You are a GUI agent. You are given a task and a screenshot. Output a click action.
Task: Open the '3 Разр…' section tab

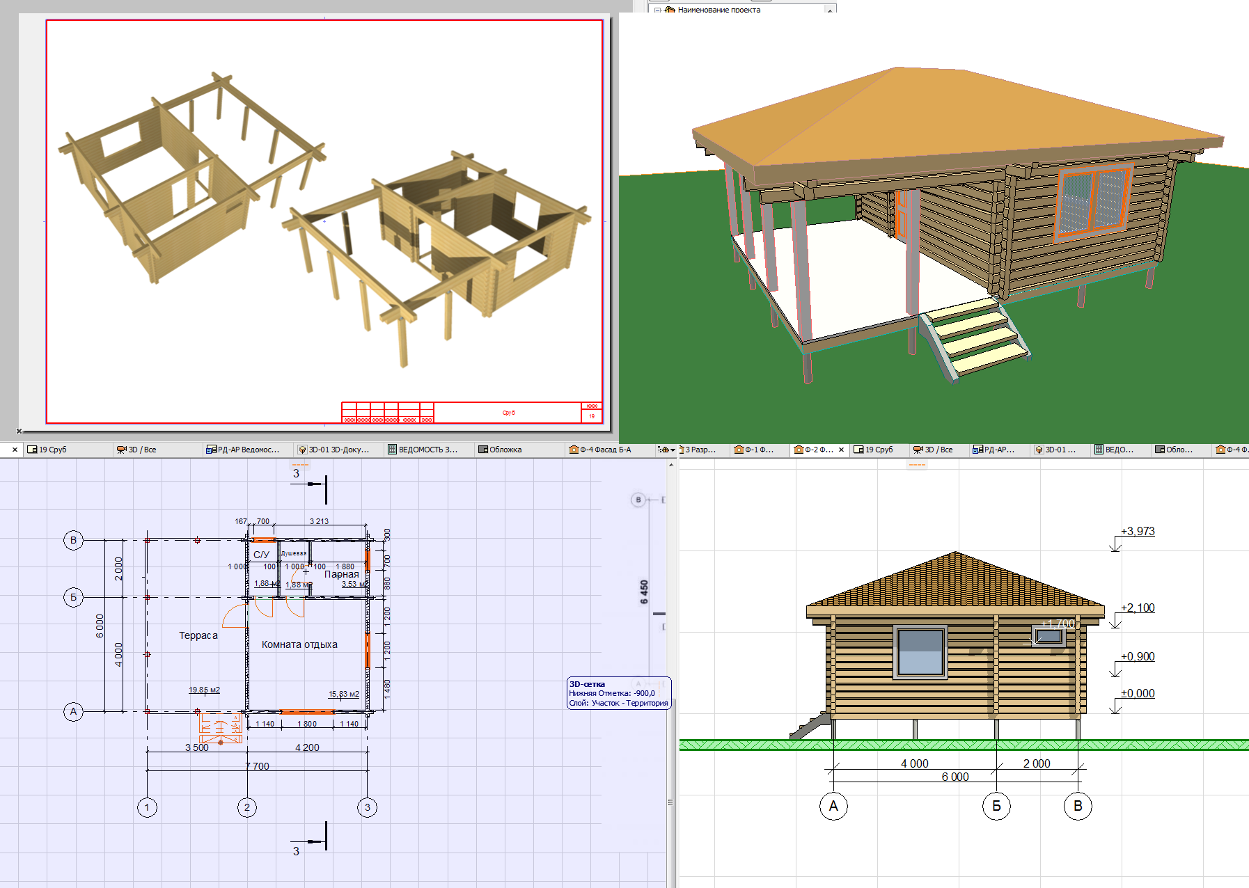click(x=702, y=450)
